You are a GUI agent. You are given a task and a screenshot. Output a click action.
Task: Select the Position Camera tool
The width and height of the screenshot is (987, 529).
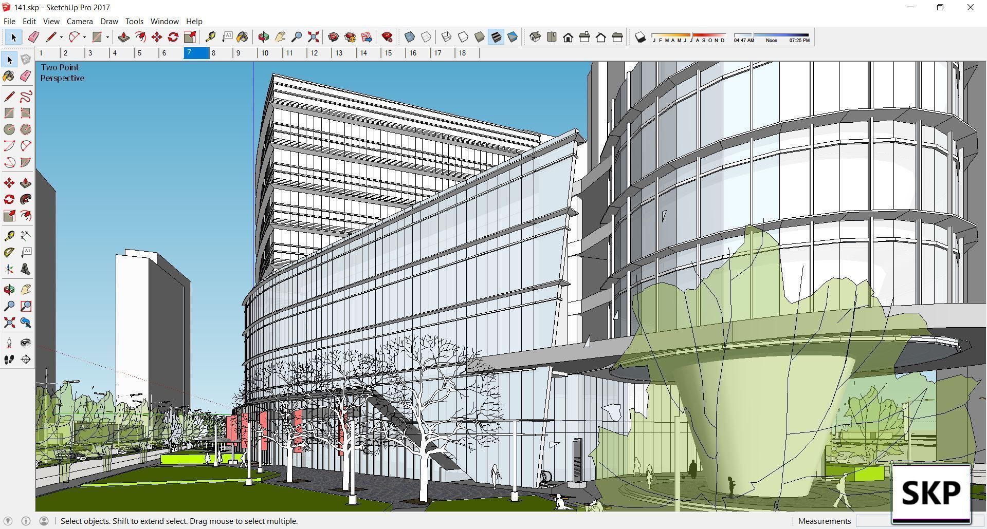pyautogui.click(x=9, y=343)
